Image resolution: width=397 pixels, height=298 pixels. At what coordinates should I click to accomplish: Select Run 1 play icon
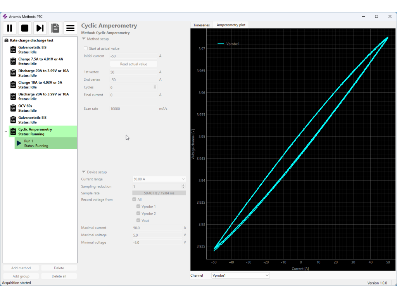[19, 143]
